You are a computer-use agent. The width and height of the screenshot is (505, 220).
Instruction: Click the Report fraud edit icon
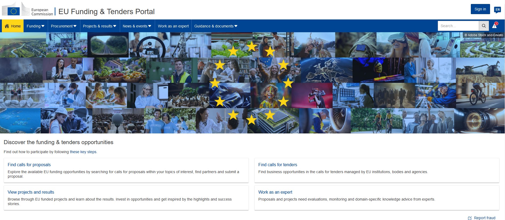click(470, 218)
